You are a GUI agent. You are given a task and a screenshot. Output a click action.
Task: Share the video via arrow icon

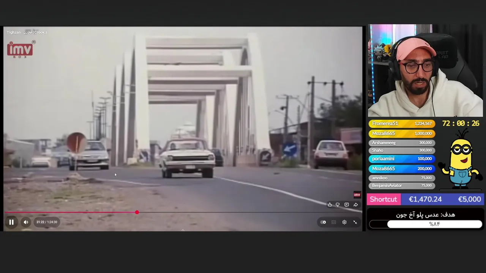pyautogui.click(x=356, y=205)
